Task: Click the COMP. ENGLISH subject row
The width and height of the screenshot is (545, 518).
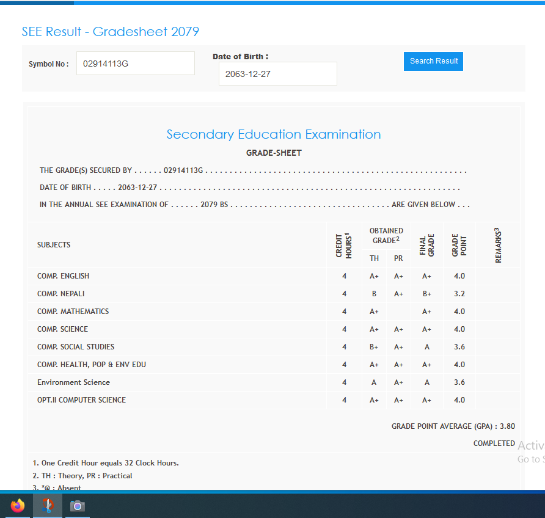Action: pos(63,276)
